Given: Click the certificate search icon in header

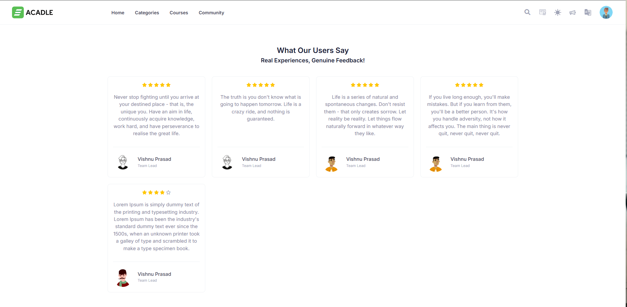Looking at the screenshot, I should coord(543,12).
